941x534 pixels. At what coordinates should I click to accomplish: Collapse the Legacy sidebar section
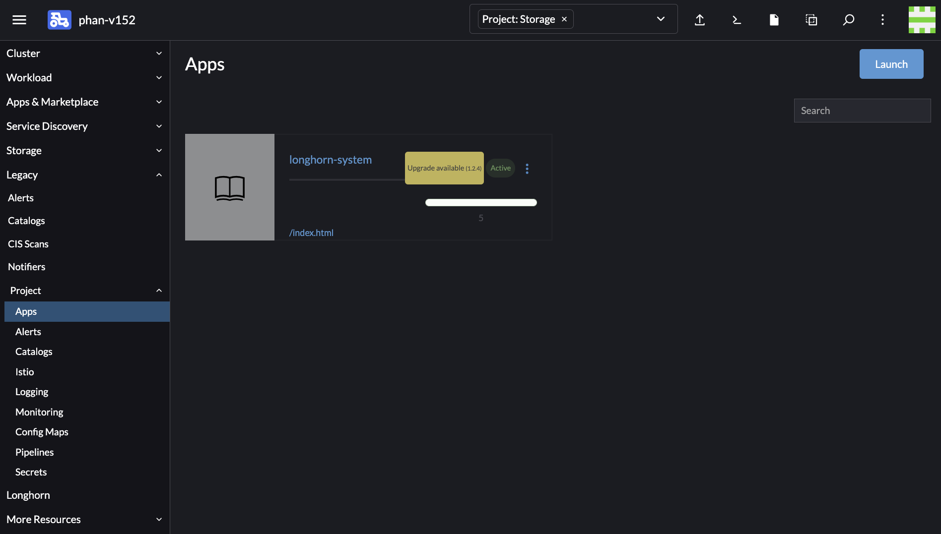pos(84,175)
